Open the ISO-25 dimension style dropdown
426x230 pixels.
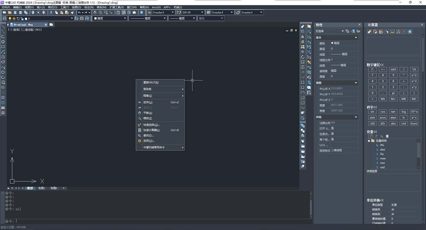202,12
